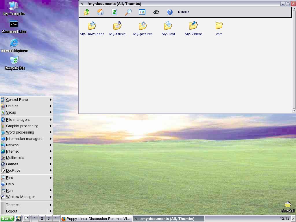Expand the Find submenu arrow
This screenshot has width=296, height=222.
click(51, 178)
